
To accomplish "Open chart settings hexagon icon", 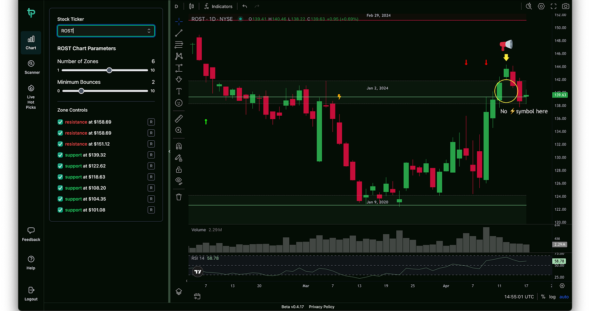I will point(541,6).
